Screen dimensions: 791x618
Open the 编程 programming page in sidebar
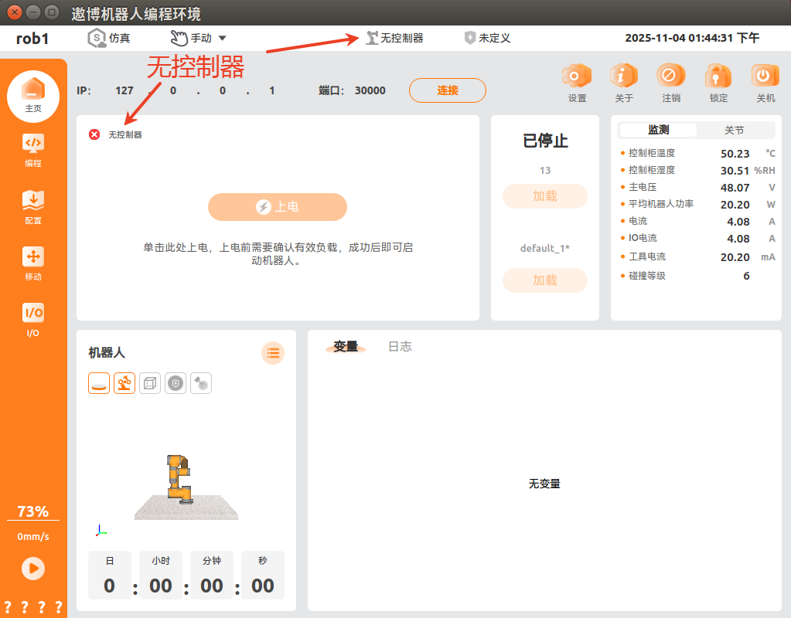(32, 150)
